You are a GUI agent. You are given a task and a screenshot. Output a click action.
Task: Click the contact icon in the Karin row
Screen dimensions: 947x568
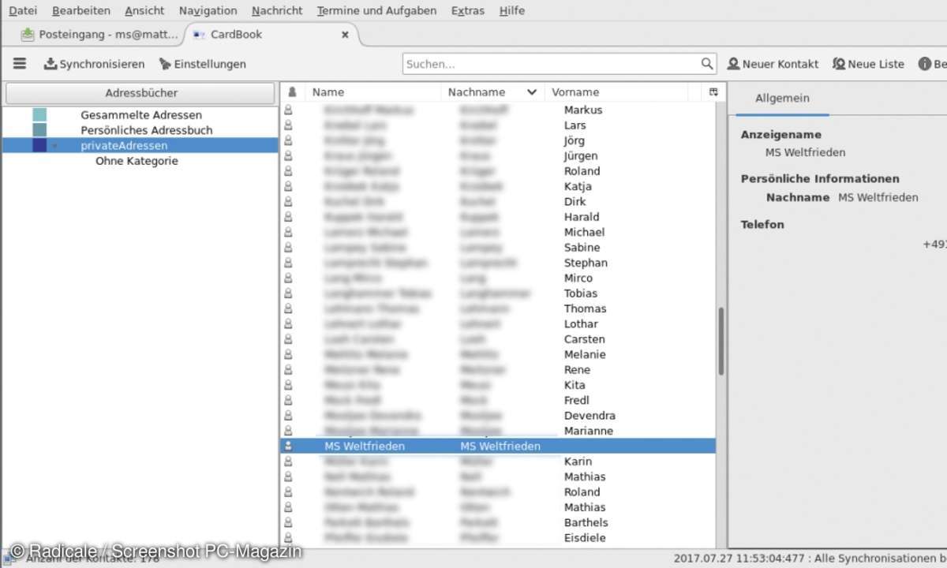[x=289, y=461]
